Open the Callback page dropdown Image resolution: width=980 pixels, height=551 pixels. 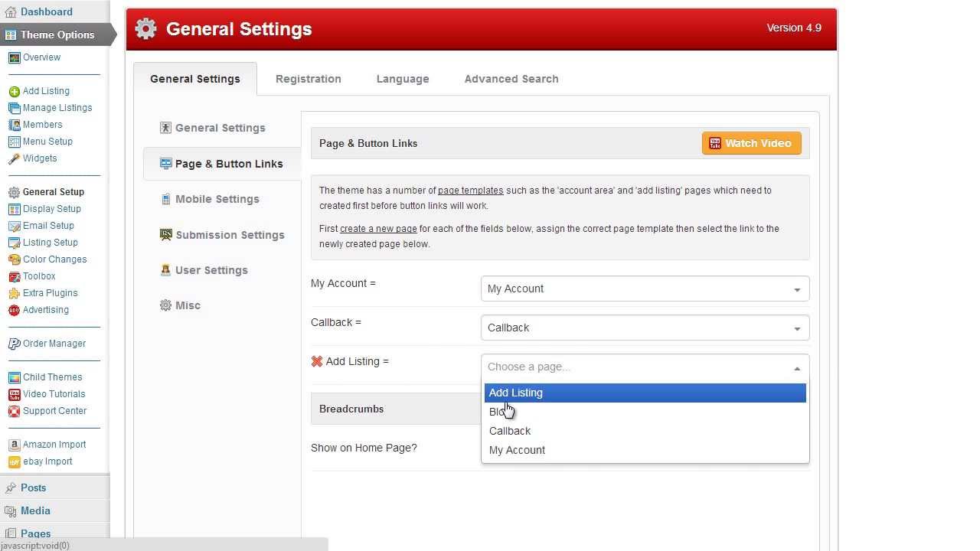[645, 328]
